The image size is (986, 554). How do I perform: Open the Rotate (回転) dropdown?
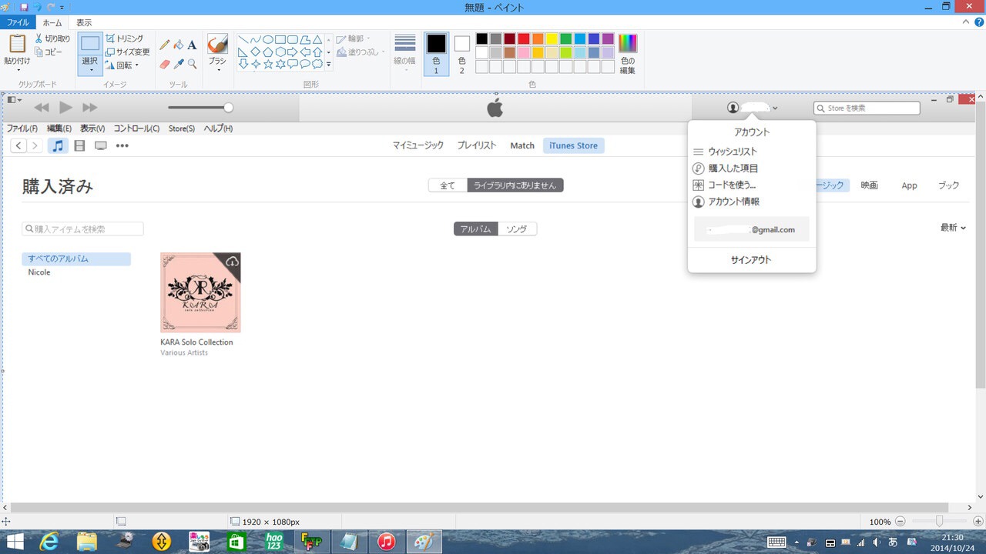click(122, 65)
